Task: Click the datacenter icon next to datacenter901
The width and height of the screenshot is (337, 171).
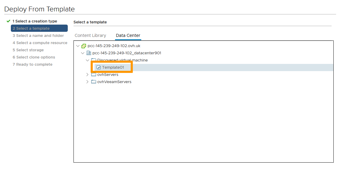Action: (x=89, y=53)
